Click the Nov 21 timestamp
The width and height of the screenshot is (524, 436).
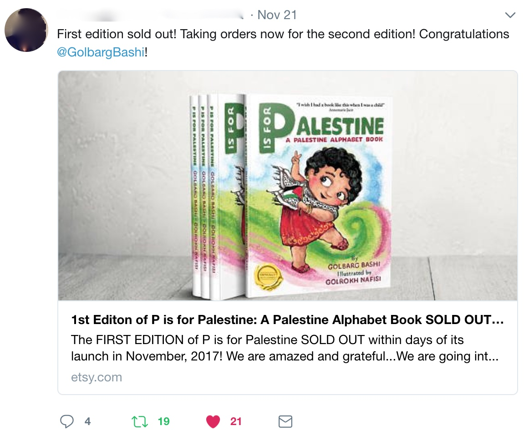click(x=277, y=15)
